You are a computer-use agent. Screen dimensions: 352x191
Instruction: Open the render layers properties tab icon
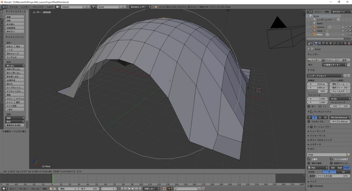pos(320,43)
